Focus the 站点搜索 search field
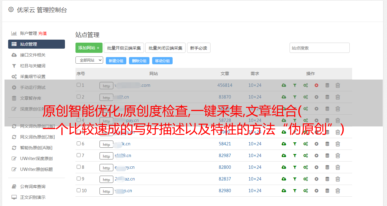 coord(320,48)
